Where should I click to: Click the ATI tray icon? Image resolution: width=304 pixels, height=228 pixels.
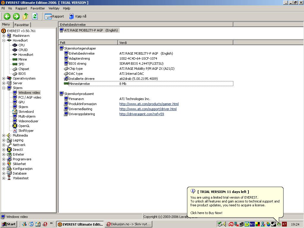(230, 224)
